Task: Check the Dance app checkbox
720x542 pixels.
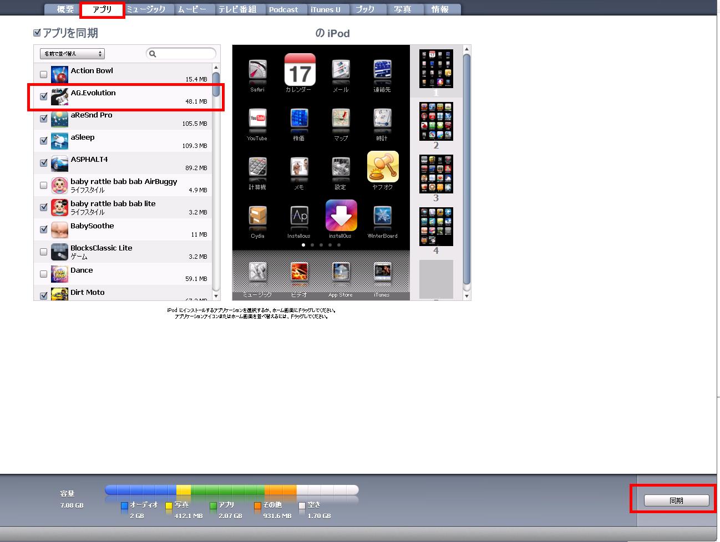Action: click(44, 274)
